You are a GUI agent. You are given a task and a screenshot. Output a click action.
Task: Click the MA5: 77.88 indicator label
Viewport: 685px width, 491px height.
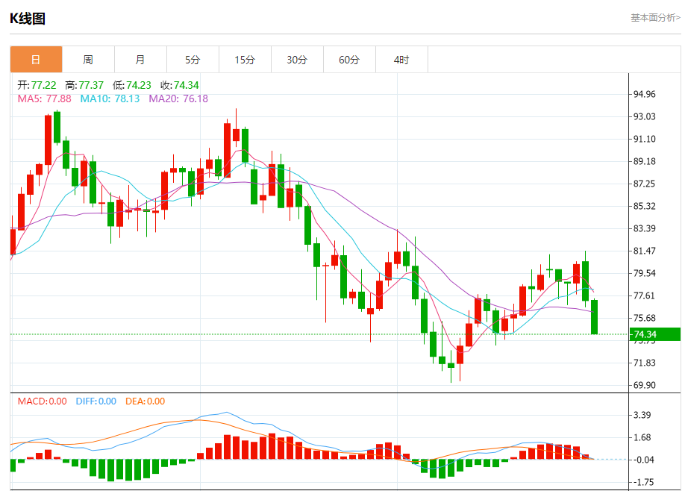pyautogui.click(x=44, y=98)
